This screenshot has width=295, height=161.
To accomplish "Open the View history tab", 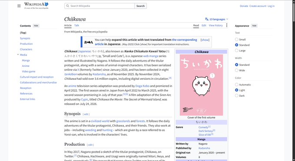I will 215,25.
